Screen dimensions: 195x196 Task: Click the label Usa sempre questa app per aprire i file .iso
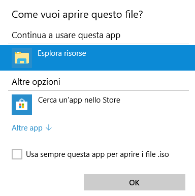point(97,154)
